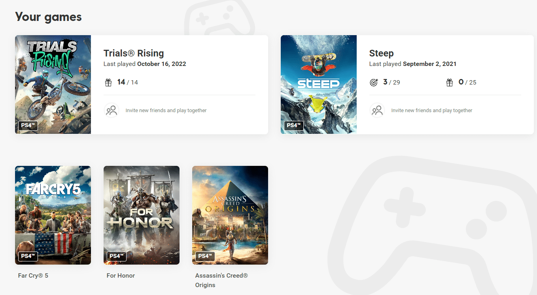The image size is (537, 295).
Task: Click the PS4 badge on Assassin's Creed Origins cover
Action: (x=205, y=256)
